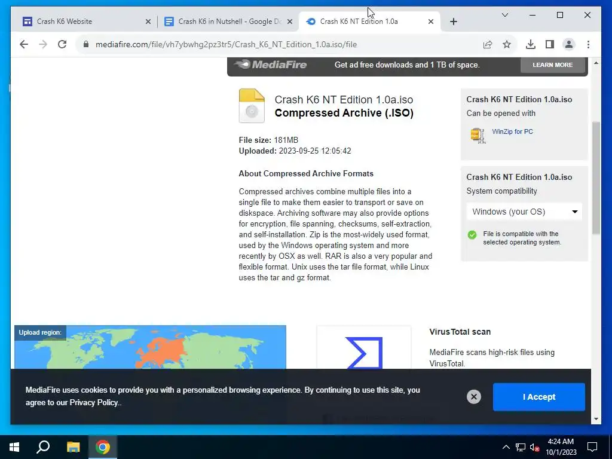Click the VirusTotal scan heading
The image size is (612, 459).
pyautogui.click(x=460, y=332)
